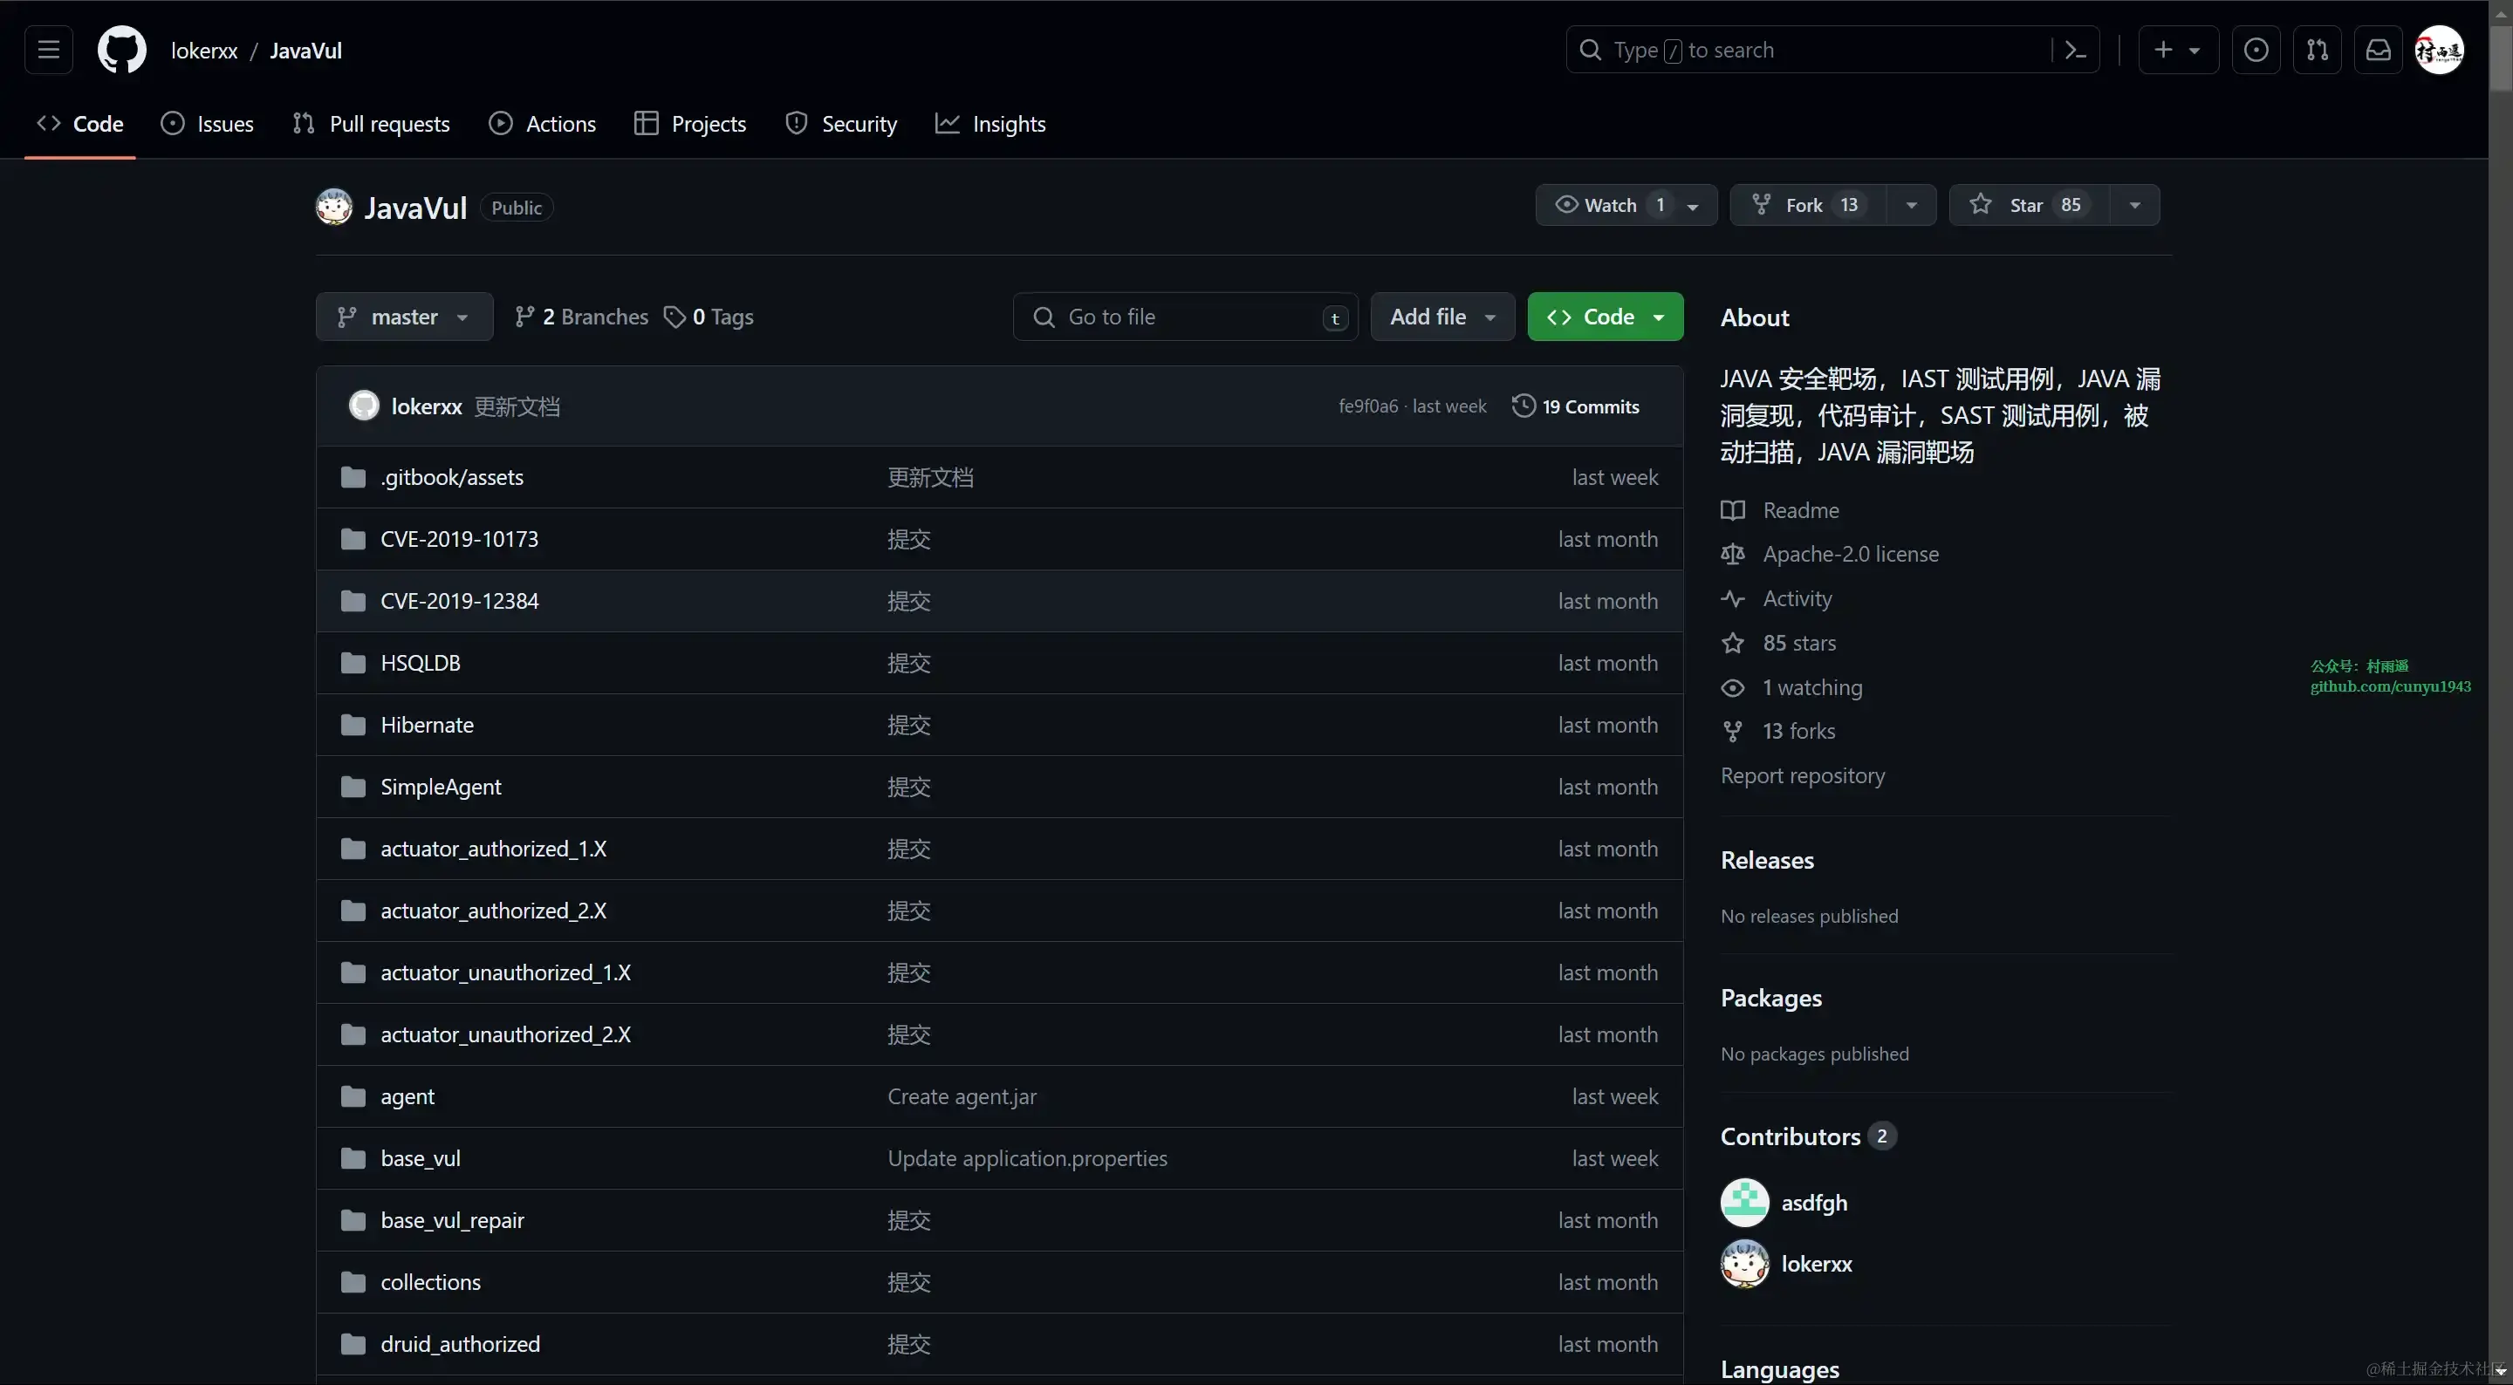Open the green Code dropdown
The width and height of the screenshot is (2513, 1385).
pos(1605,317)
